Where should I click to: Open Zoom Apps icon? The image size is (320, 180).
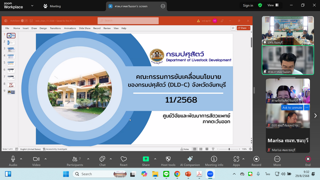pos(236,161)
